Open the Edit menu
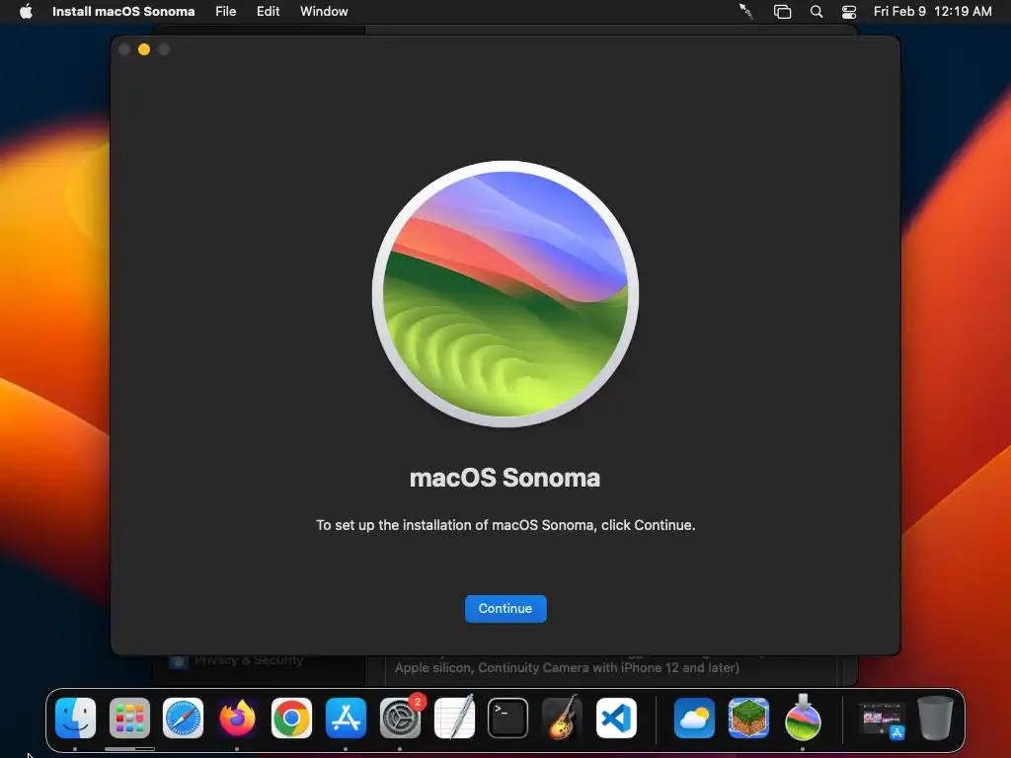 (x=269, y=12)
